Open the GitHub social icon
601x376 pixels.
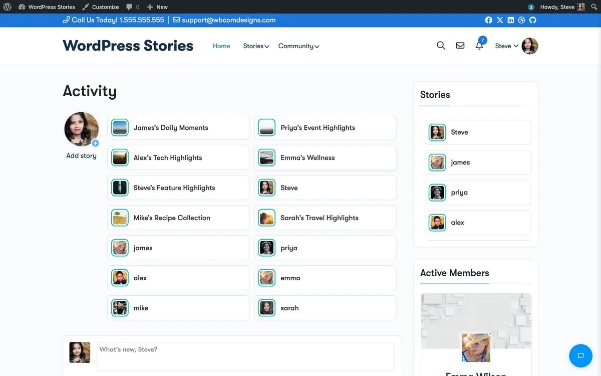532,20
